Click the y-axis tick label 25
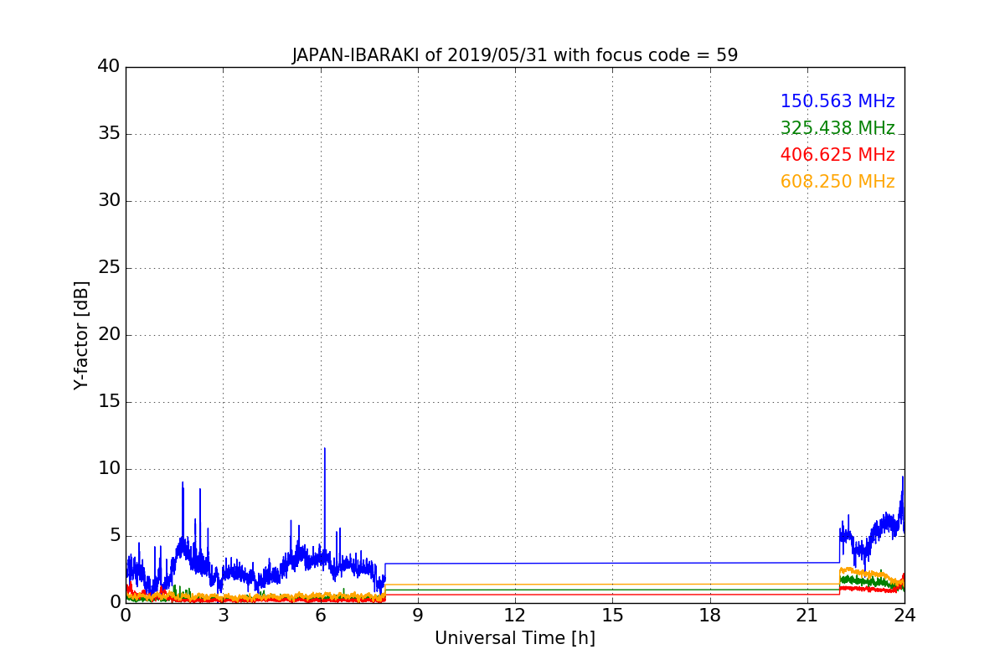The width and height of the screenshot is (1005, 670). pyautogui.click(x=109, y=268)
